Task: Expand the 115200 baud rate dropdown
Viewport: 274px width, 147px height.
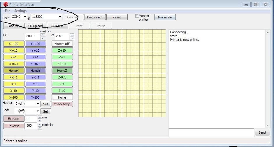Action: tap(60, 17)
